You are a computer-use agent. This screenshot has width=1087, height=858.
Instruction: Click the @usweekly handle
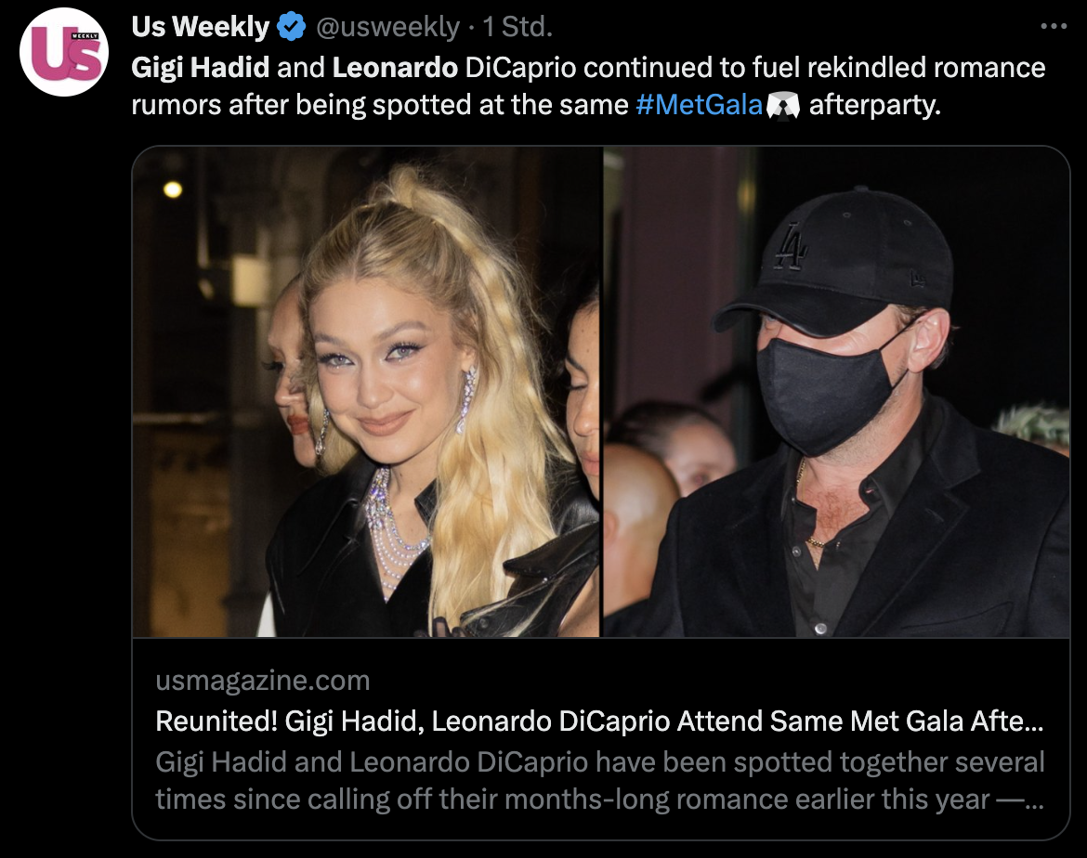(387, 27)
